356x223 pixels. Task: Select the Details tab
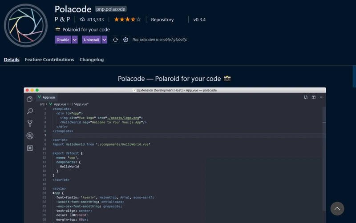click(12, 60)
